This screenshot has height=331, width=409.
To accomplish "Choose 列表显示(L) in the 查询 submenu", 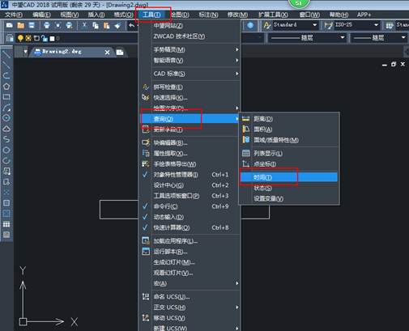I will tap(289, 154).
